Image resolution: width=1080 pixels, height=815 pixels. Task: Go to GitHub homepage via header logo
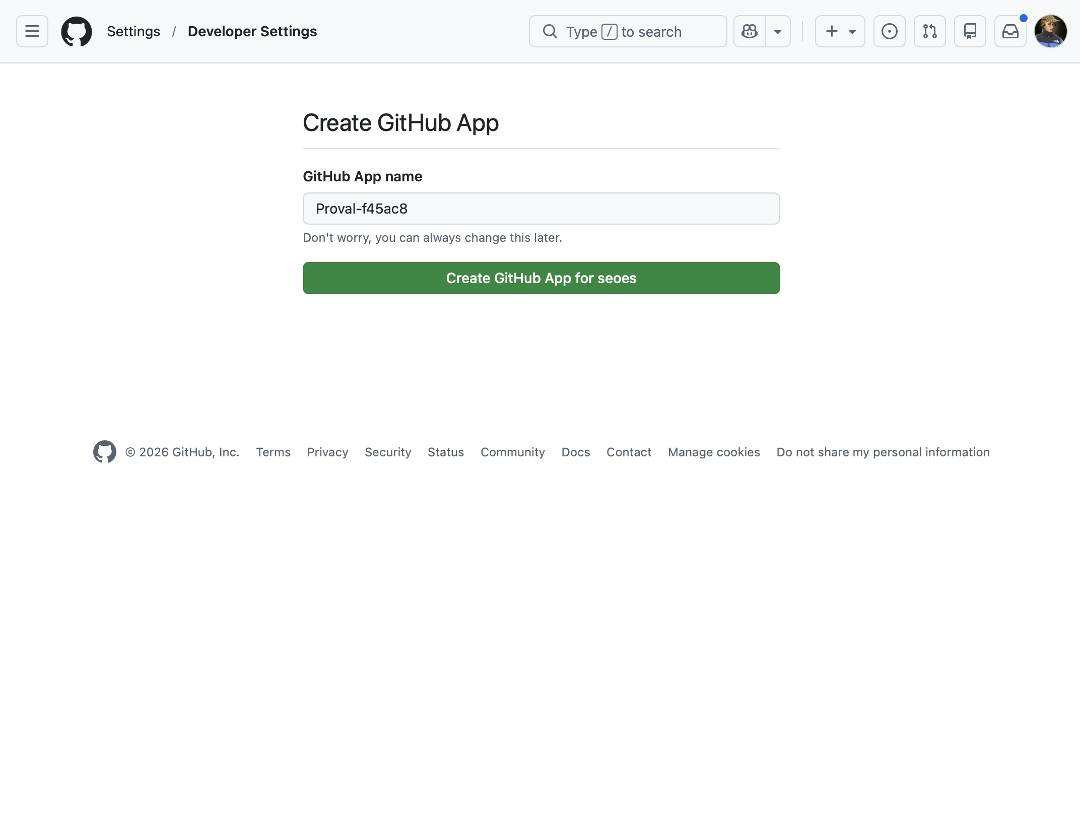[x=77, y=31]
